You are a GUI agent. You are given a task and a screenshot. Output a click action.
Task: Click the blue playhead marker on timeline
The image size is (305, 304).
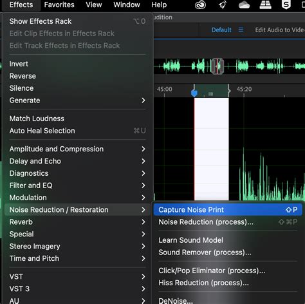point(194,93)
